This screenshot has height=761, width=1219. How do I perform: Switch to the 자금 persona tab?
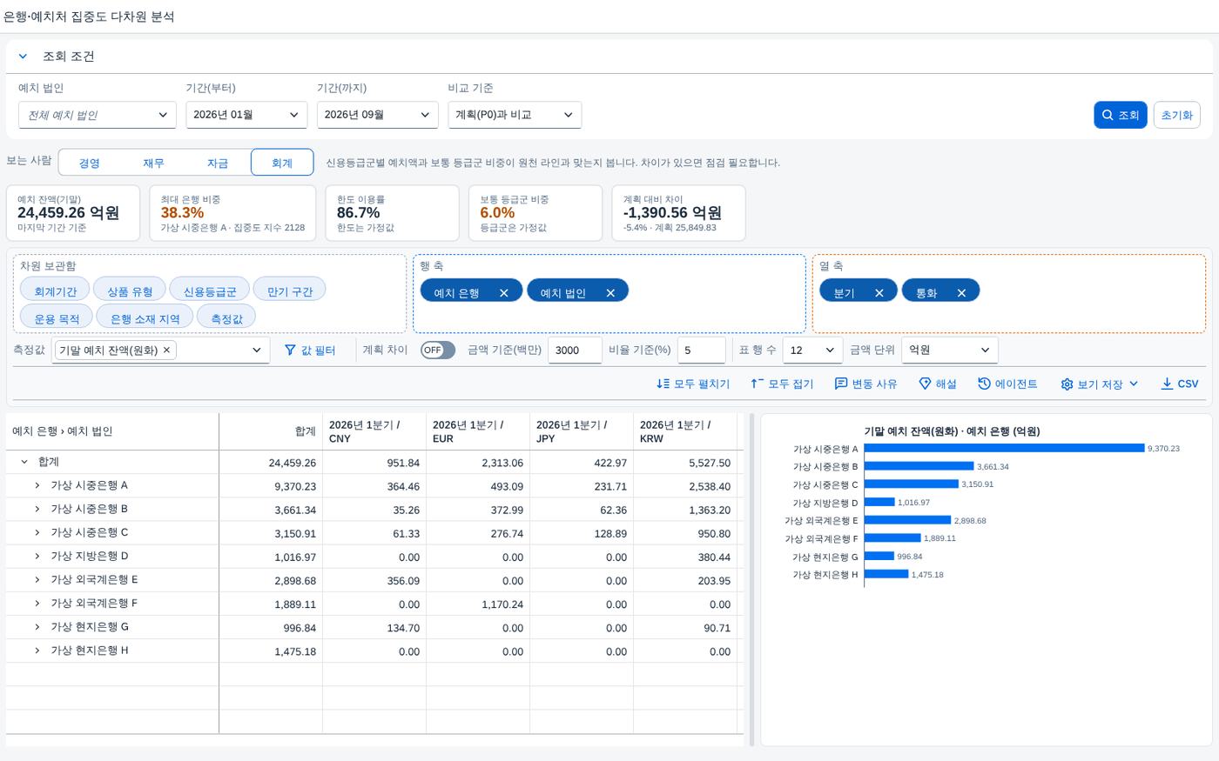click(218, 163)
